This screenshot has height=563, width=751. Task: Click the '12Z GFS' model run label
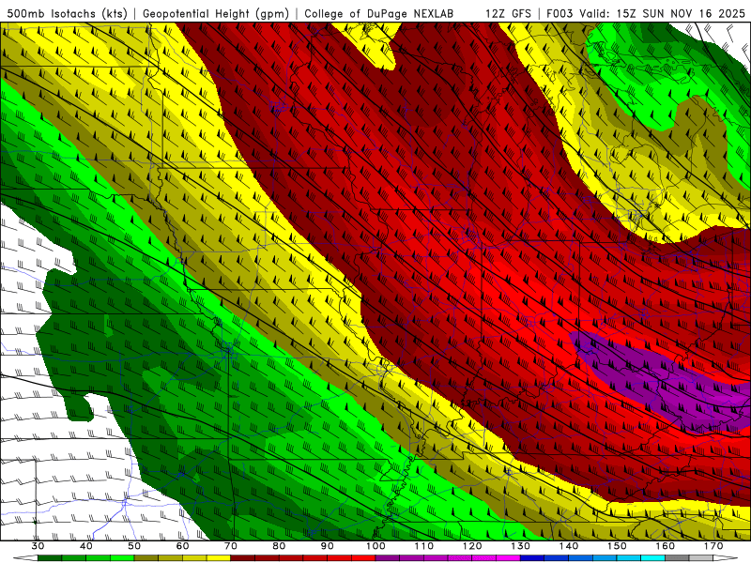pyautogui.click(x=508, y=13)
